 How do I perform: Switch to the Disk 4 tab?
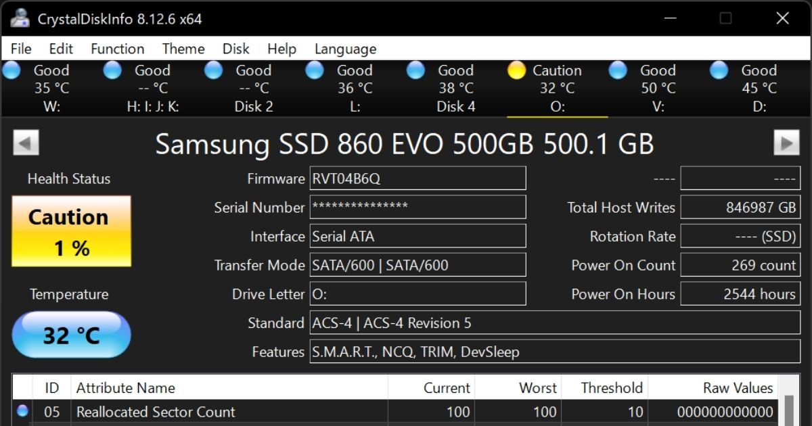(456, 88)
